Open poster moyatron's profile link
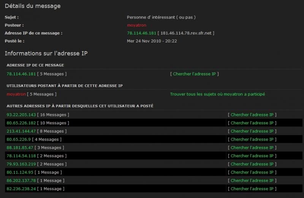This screenshot has width=304, height=198. tap(136, 25)
